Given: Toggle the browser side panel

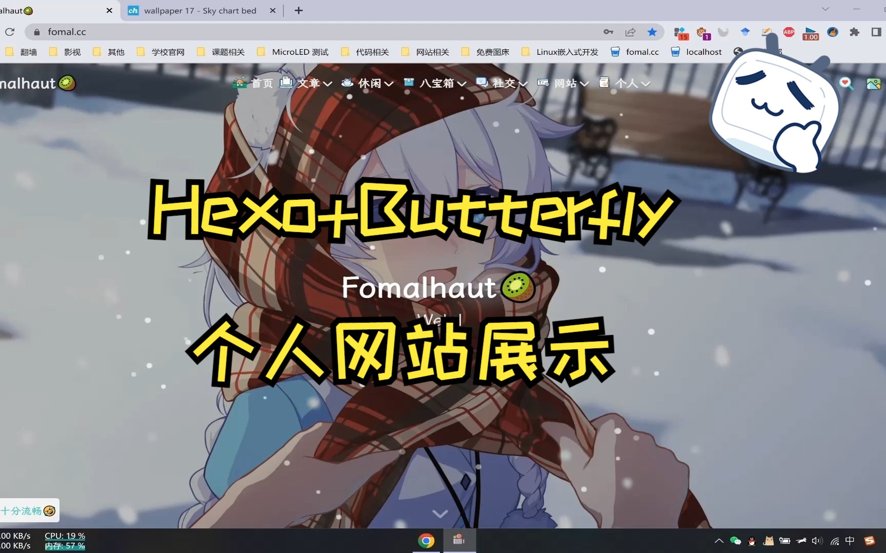Looking at the screenshot, I should pyautogui.click(x=876, y=32).
